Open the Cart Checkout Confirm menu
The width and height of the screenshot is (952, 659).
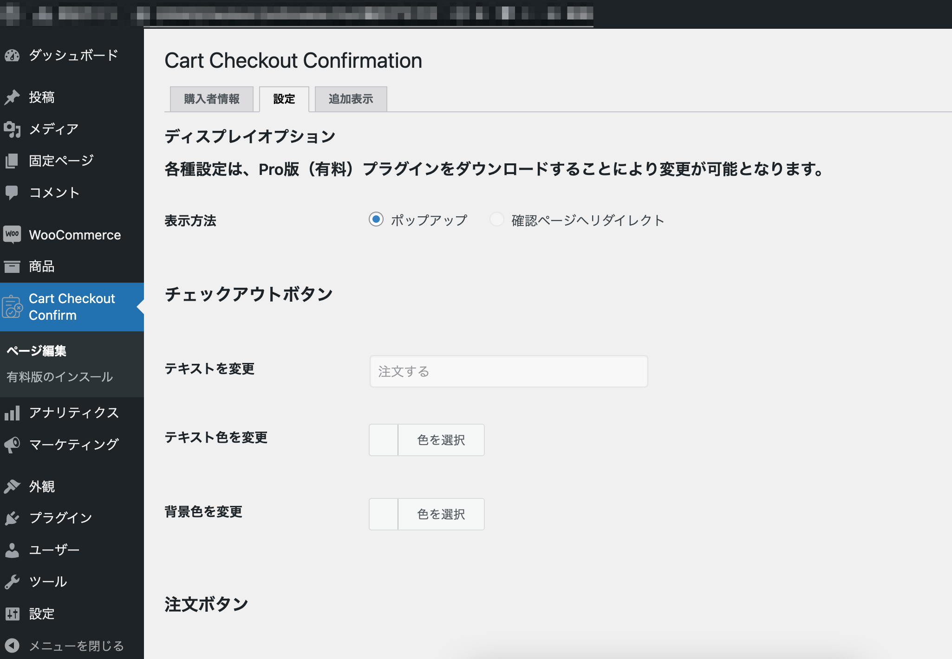[x=72, y=307]
